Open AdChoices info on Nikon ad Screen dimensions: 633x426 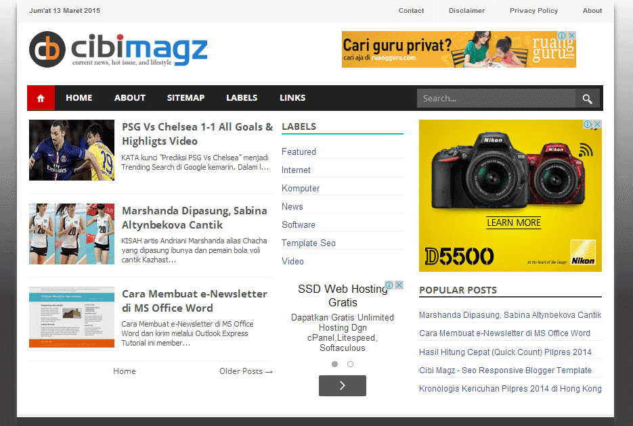coord(588,124)
